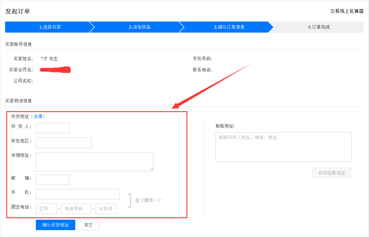This screenshot has width=369, height=237.
Task: Click the 详细地址 textarea resize handle
Action: 151,169
